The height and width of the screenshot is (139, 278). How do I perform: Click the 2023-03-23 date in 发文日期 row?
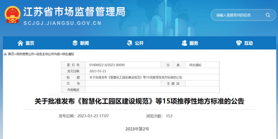pyautogui.click(x=97, y=71)
